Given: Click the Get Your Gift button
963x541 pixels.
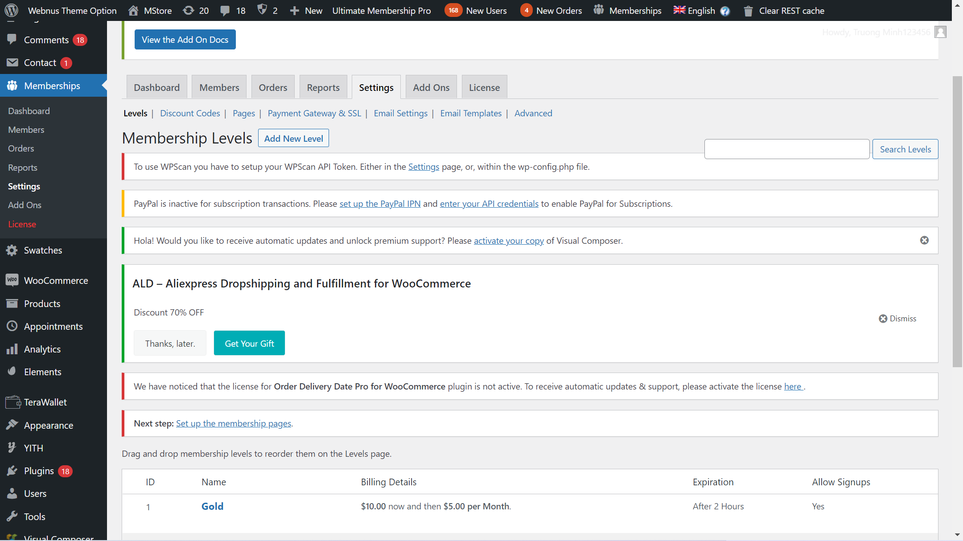Looking at the screenshot, I should click(249, 343).
